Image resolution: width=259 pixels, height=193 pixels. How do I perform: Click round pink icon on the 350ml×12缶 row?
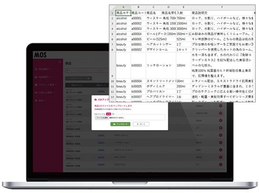tap(221, 113)
